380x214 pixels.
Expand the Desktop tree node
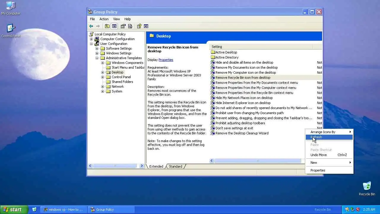tap(103, 72)
